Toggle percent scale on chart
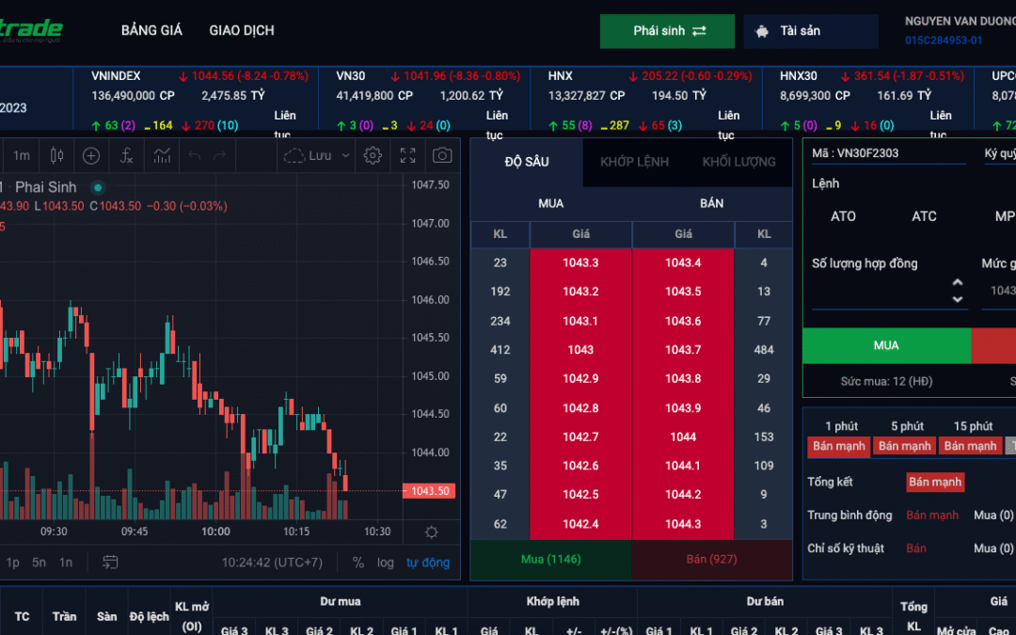1016x635 pixels. [x=358, y=563]
